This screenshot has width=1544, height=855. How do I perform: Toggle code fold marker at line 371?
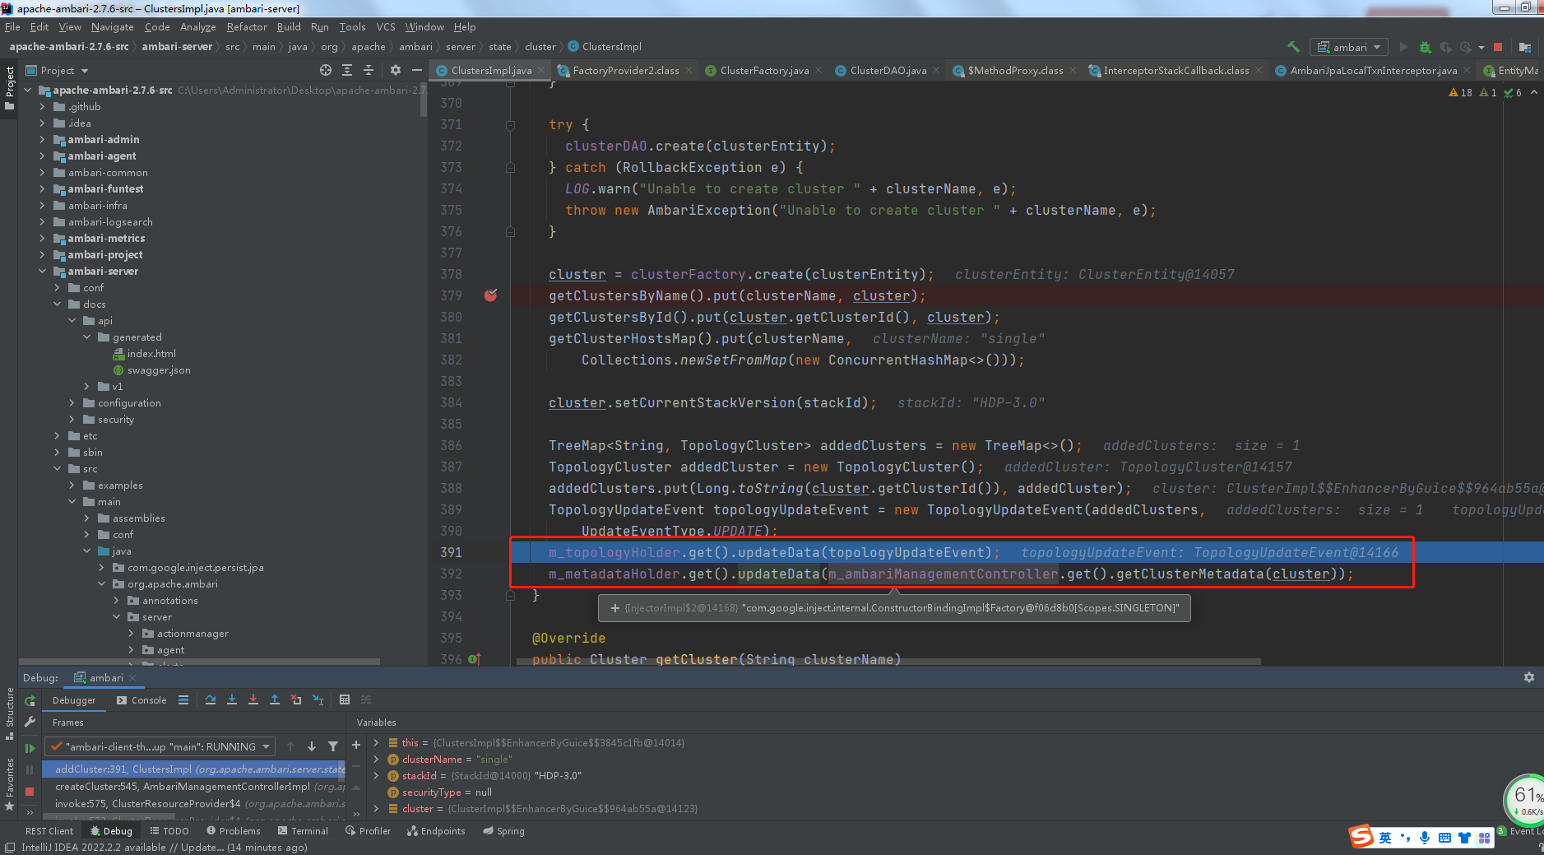[x=510, y=125]
